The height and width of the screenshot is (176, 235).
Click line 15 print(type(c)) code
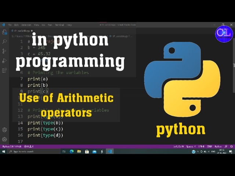point(45,129)
